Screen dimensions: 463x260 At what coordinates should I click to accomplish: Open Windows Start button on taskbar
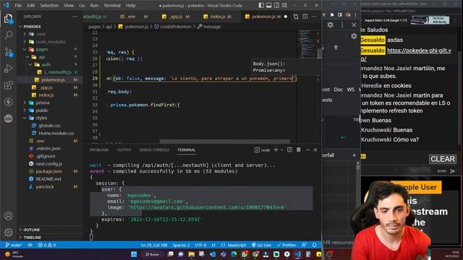tap(134, 254)
